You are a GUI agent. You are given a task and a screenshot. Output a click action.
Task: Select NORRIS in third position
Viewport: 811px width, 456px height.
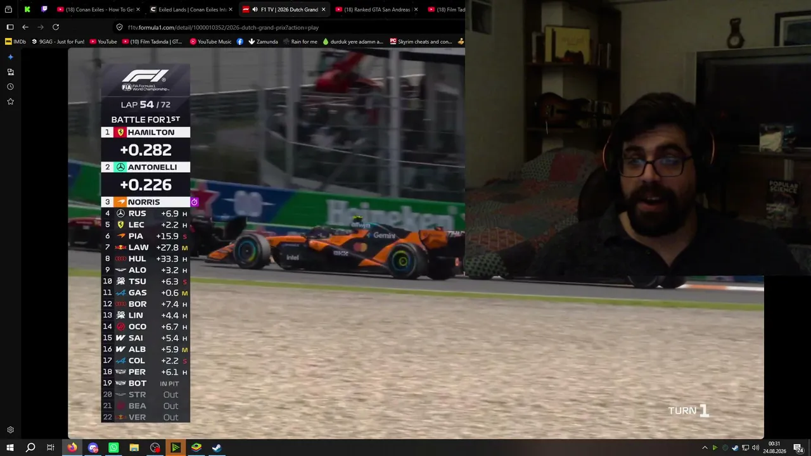[x=146, y=202]
